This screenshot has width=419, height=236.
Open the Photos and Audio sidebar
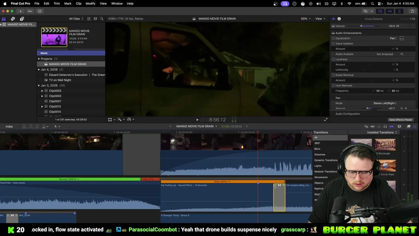point(13,19)
